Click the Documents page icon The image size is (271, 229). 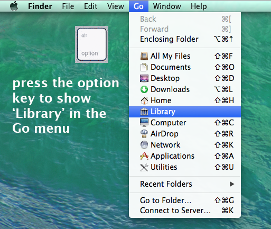[x=144, y=67]
